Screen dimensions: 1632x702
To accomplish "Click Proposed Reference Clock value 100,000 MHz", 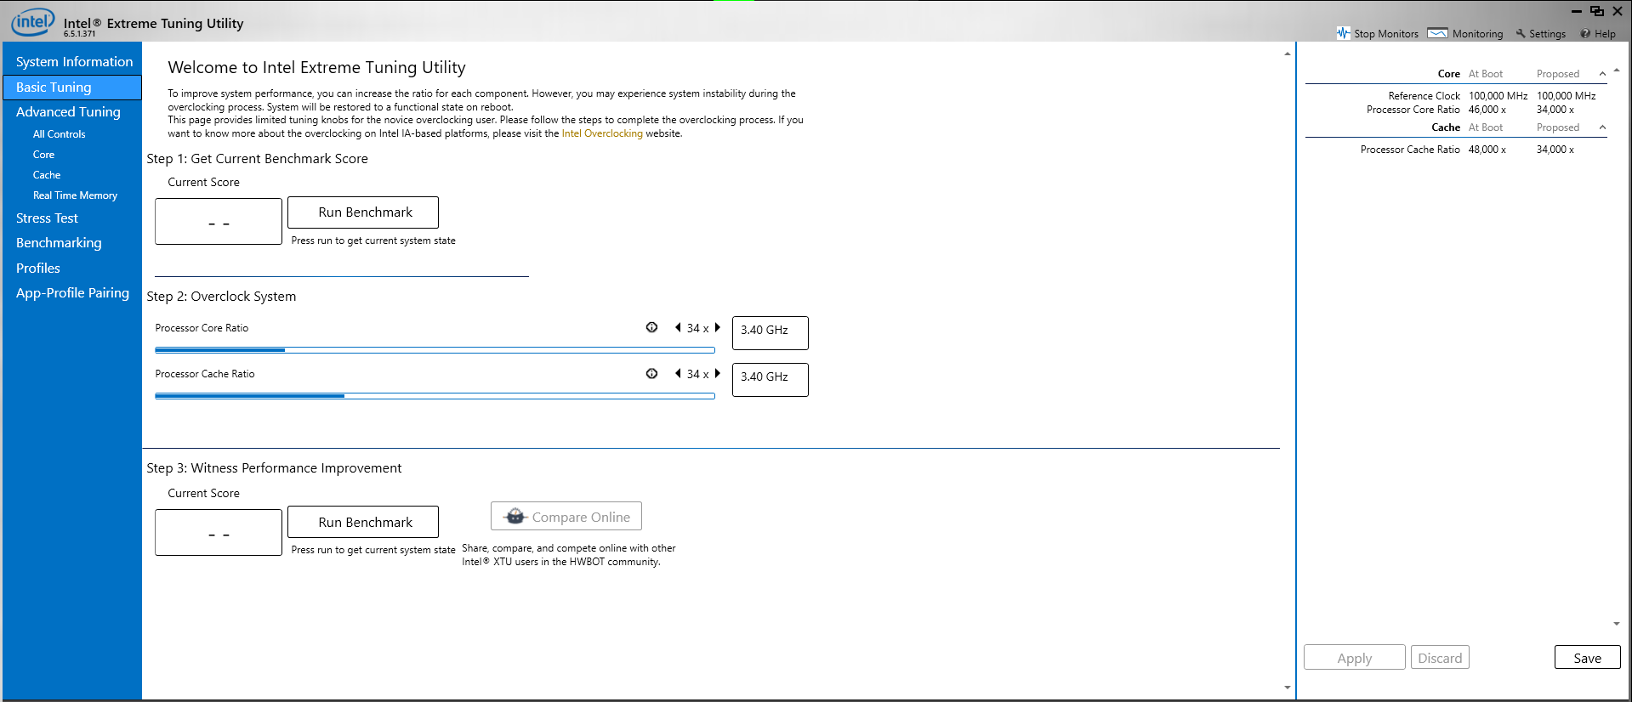I will [1566, 96].
